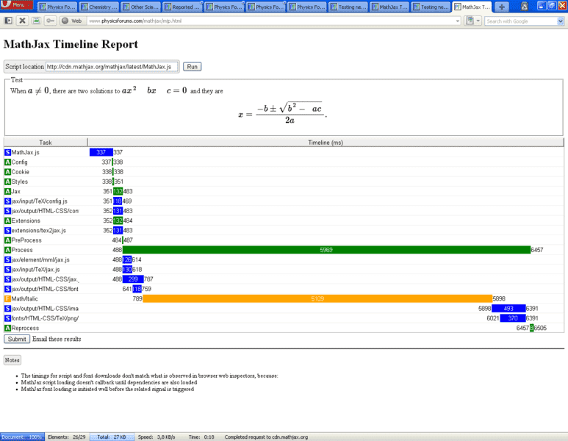The image size is (568, 441).
Task: Switch to the first 'Testing ne...' tab
Action: click(349, 7)
